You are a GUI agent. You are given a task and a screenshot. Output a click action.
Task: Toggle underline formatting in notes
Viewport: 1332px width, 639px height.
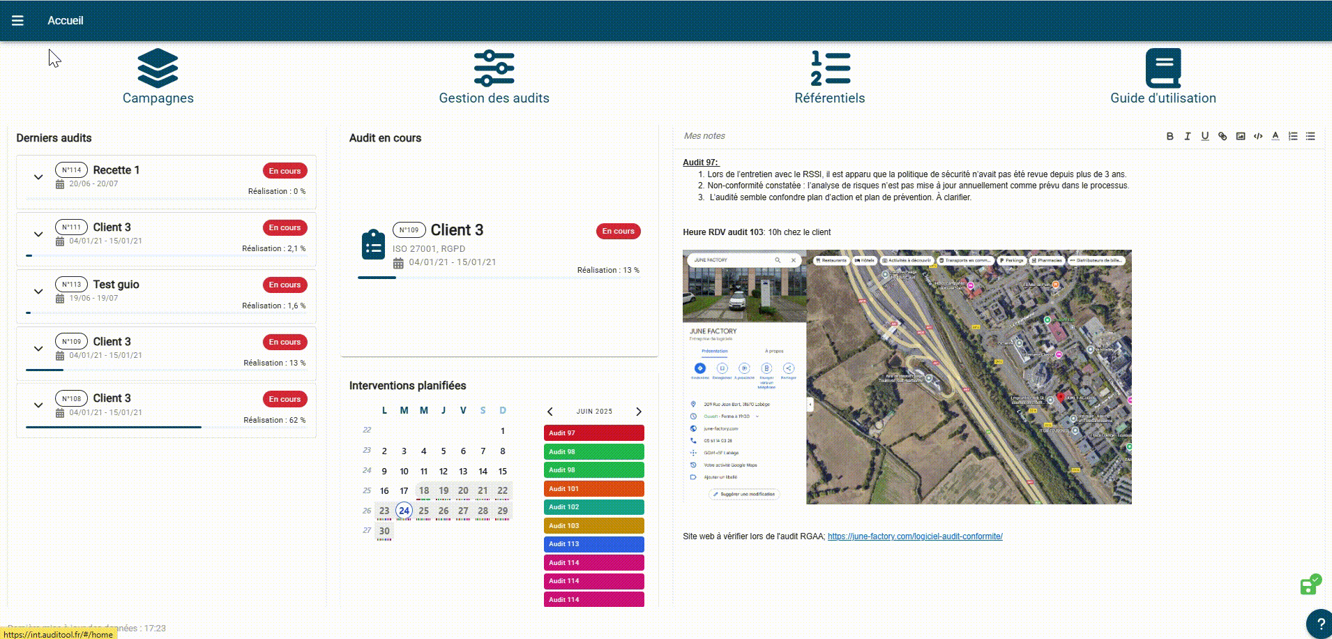(x=1204, y=137)
